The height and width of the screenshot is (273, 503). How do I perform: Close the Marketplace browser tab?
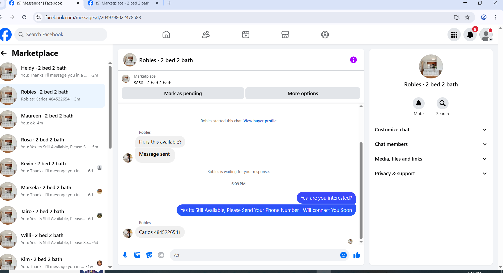point(157,3)
